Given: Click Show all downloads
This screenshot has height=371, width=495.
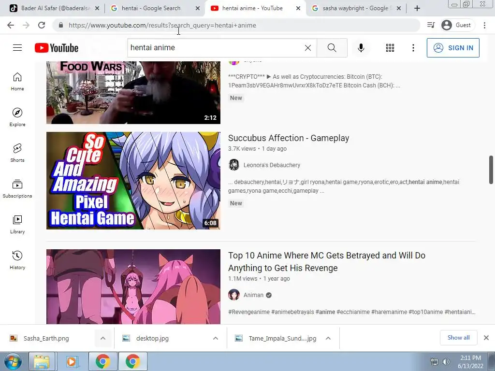Looking at the screenshot, I should 458,338.
